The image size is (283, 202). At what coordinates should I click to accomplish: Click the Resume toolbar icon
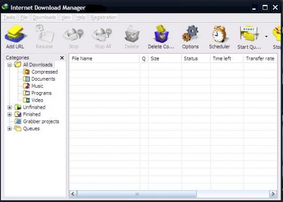[x=45, y=34]
